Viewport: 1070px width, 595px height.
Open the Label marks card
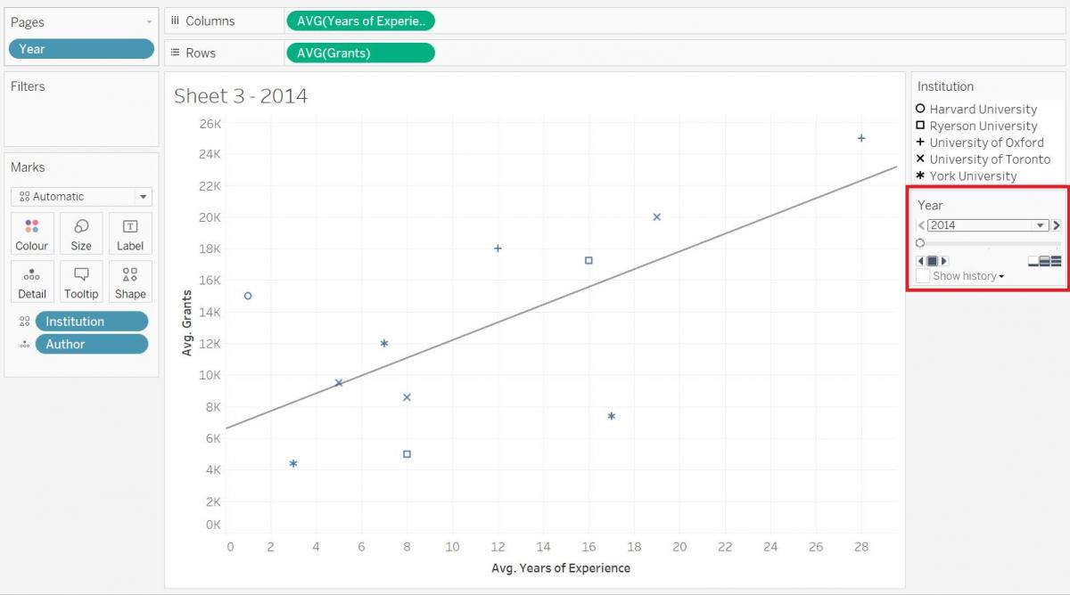click(129, 233)
